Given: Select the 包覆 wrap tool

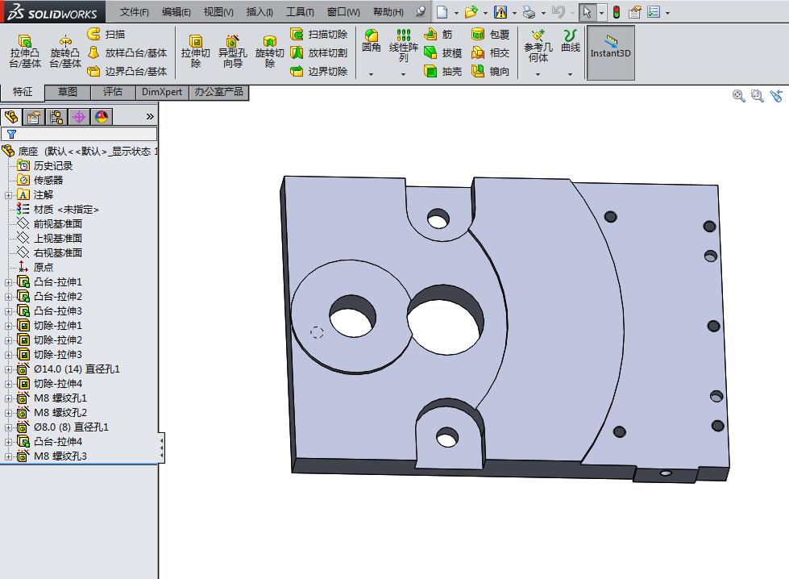Looking at the screenshot, I should [x=491, y=34].
